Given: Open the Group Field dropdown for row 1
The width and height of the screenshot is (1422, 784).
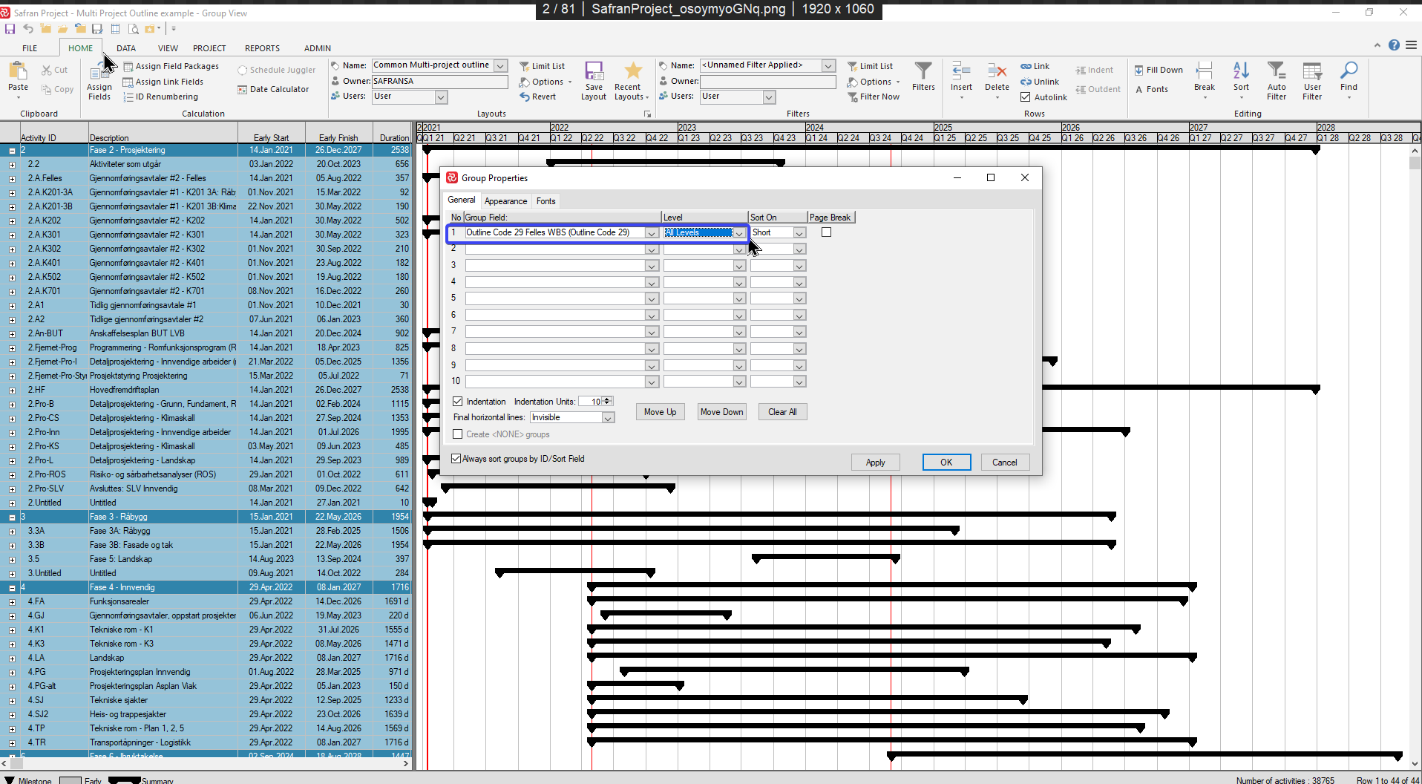Looking at the screenshot, I should pyautogui.click(x=651, y=233).
